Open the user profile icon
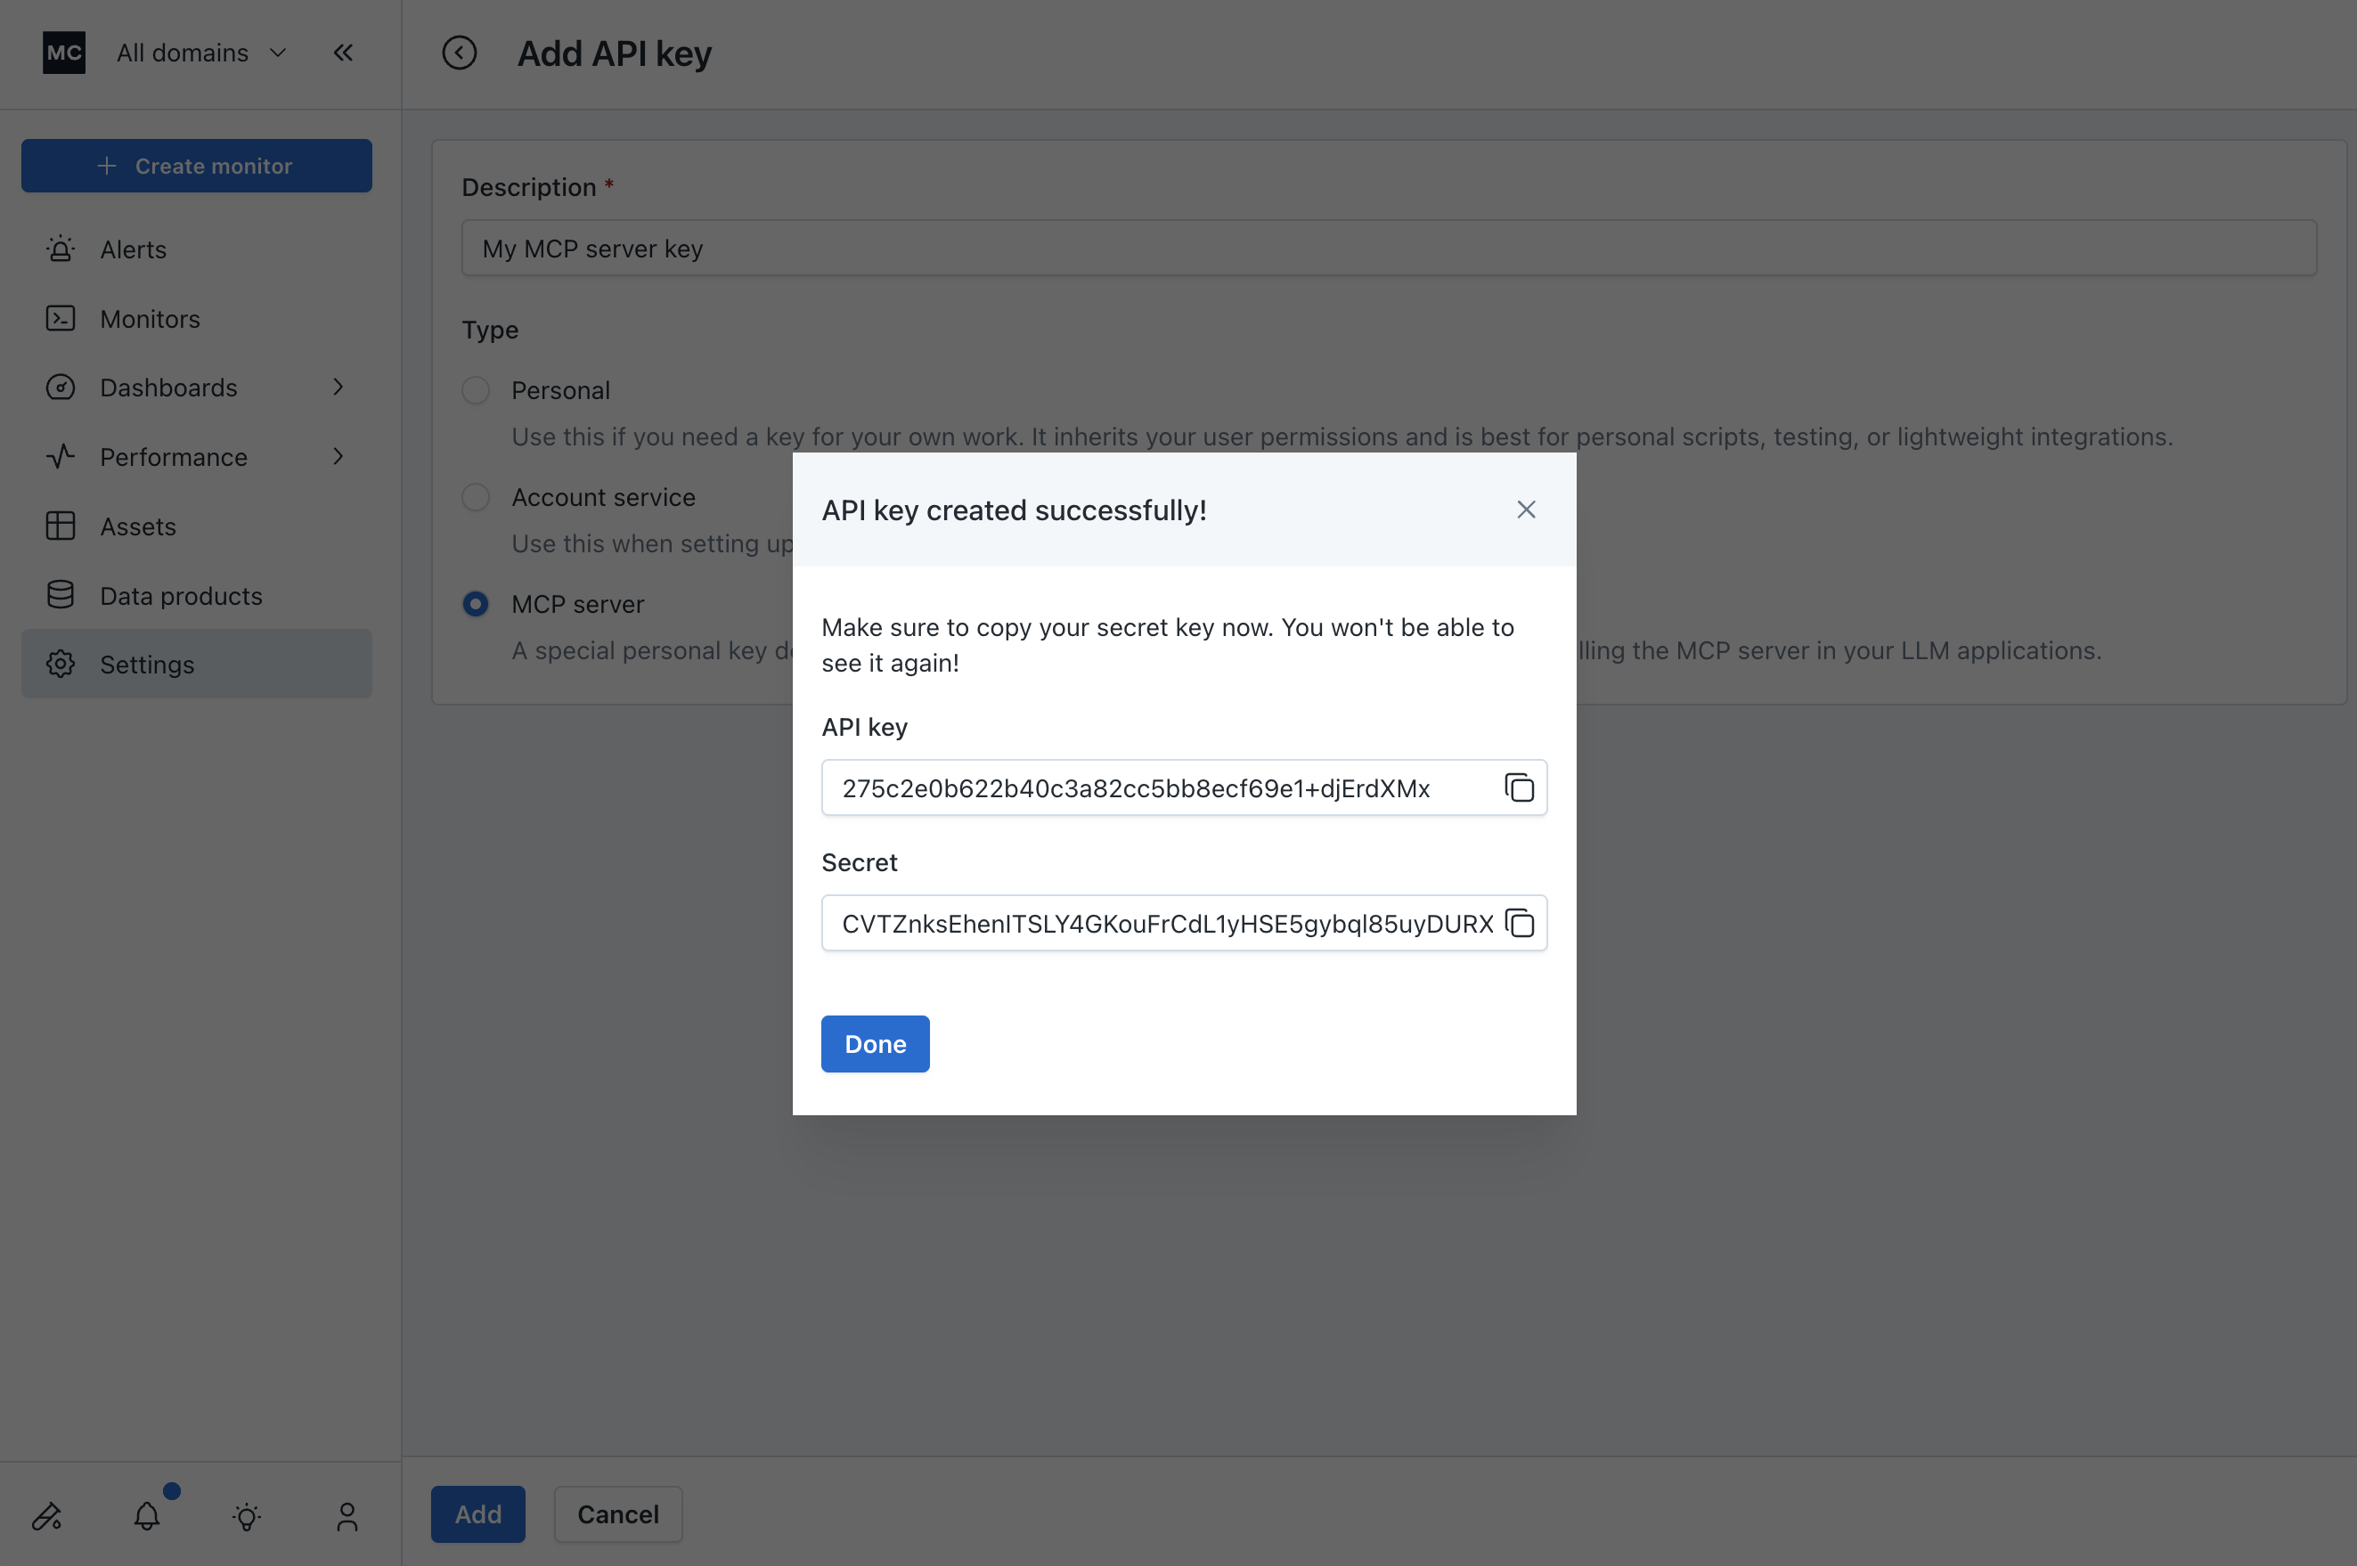This screenshot has width=2357, height=1566. (x=347, y=1516)
